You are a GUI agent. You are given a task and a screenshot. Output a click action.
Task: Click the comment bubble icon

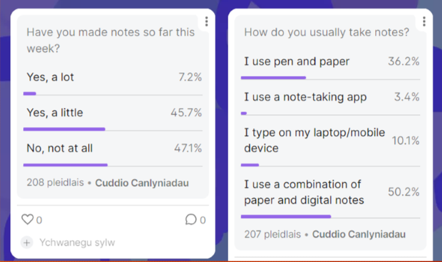tap(191, 220)
